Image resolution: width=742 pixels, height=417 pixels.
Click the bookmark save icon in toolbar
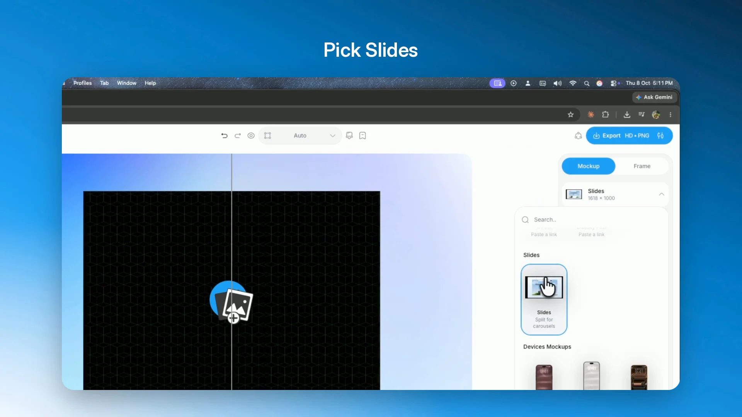coord(362,136)
